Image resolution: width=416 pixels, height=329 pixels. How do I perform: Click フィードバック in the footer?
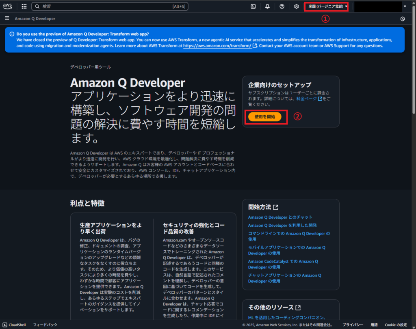click(45, 325)
